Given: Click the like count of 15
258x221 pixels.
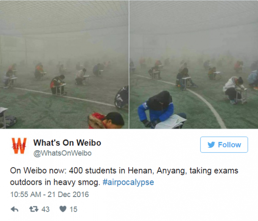Looking at the screenshot, I should 73,209.
